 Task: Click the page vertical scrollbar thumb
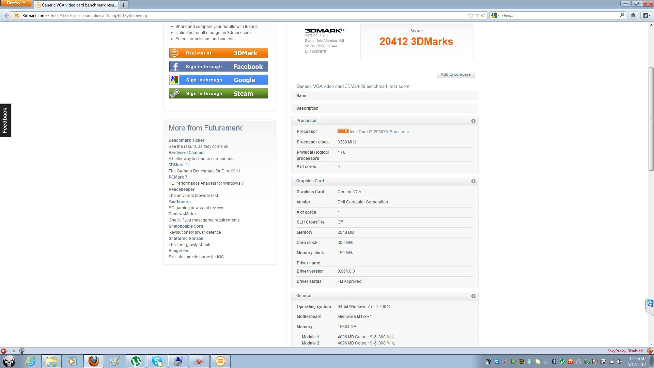[x=651, y=119]
